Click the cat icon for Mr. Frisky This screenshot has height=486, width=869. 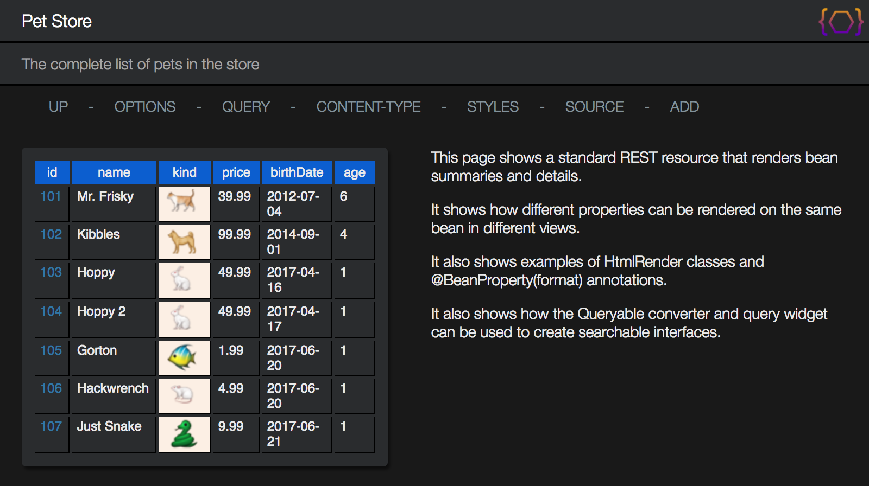(184, 203)
